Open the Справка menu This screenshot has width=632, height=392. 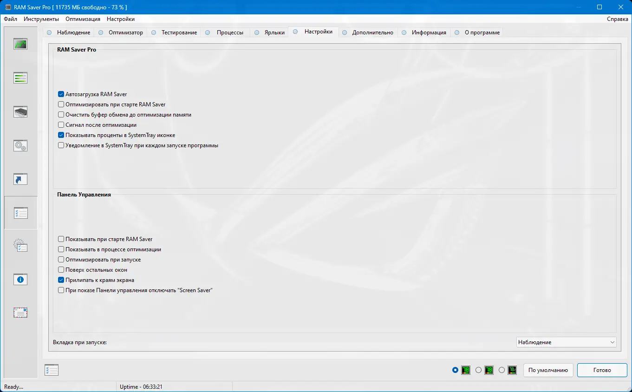pos(618,19)
